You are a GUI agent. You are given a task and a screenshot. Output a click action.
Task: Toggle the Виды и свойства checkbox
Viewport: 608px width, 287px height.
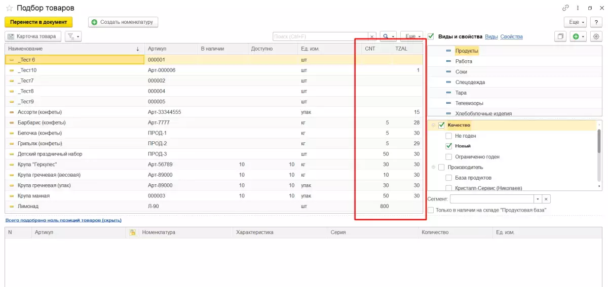coord(431,36)
